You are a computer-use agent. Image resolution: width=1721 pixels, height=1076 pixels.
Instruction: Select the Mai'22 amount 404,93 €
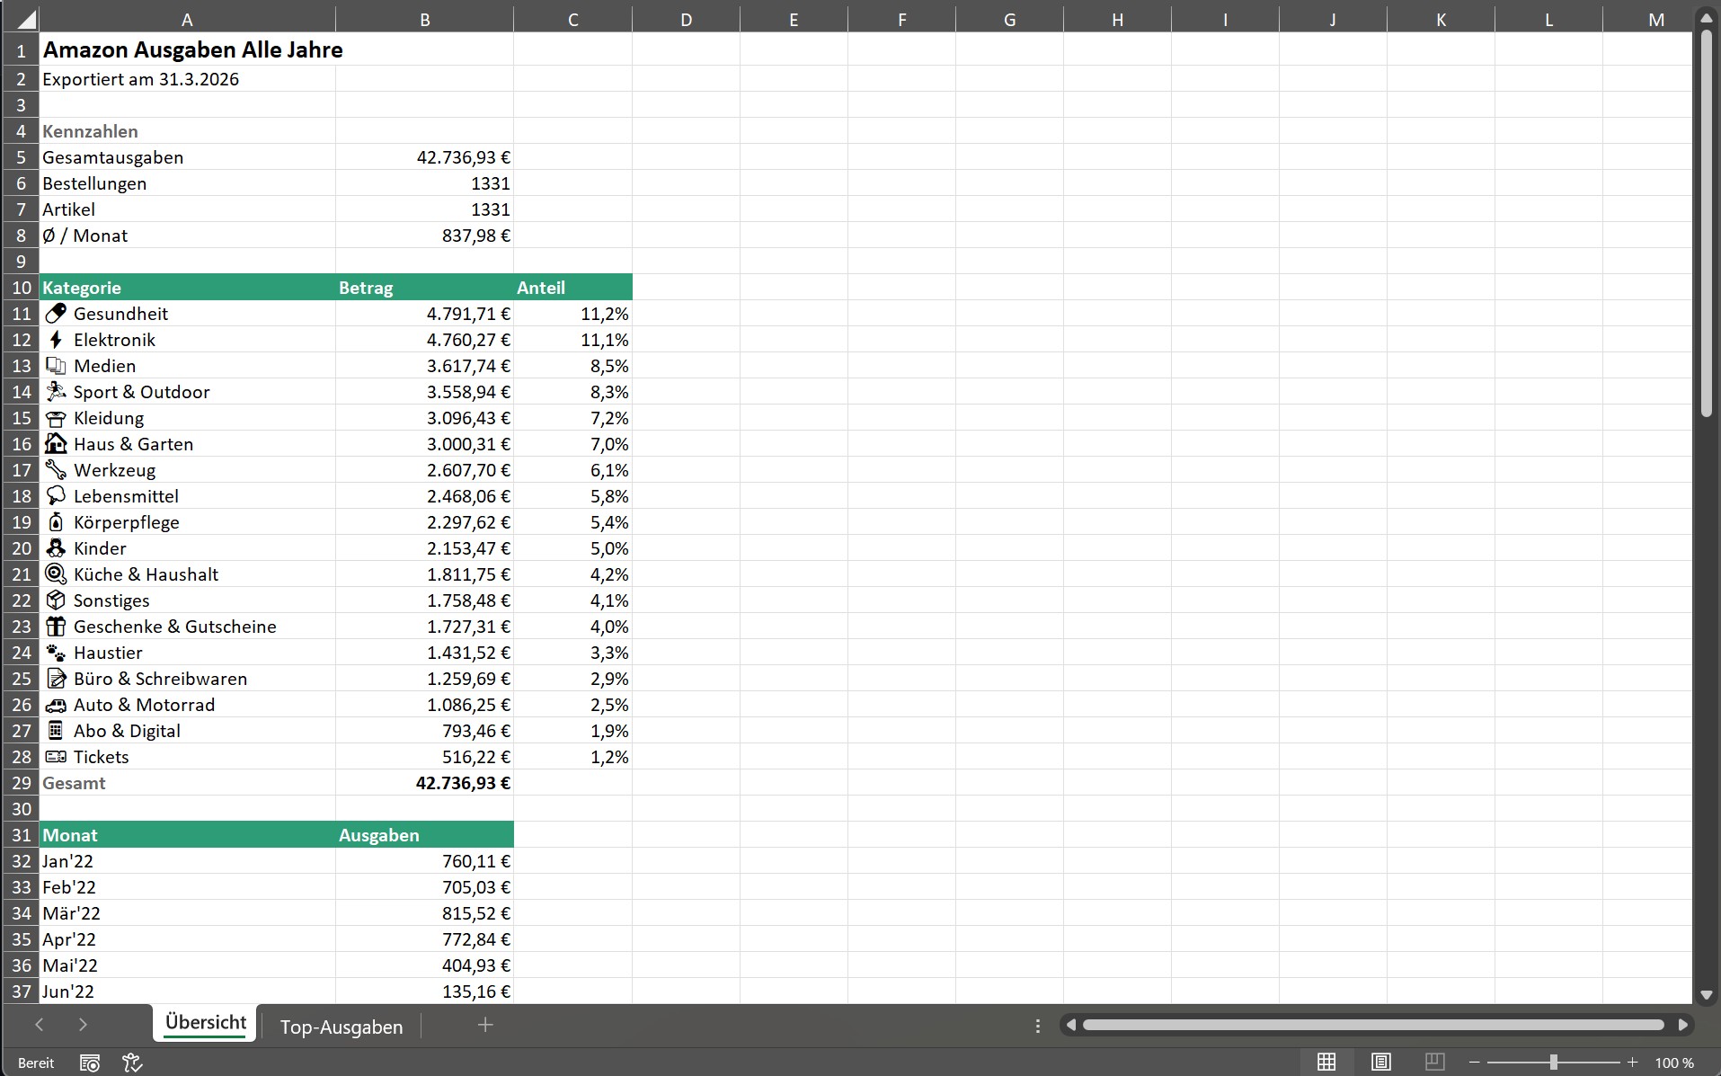click(425, 965)
